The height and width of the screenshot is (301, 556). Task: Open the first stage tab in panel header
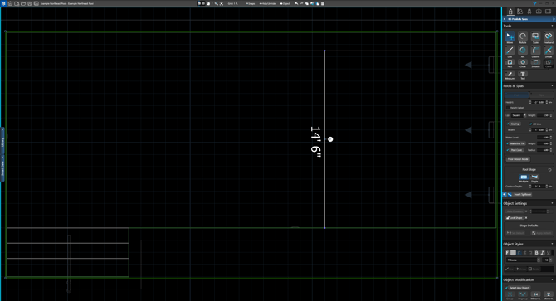pos(510,12)
